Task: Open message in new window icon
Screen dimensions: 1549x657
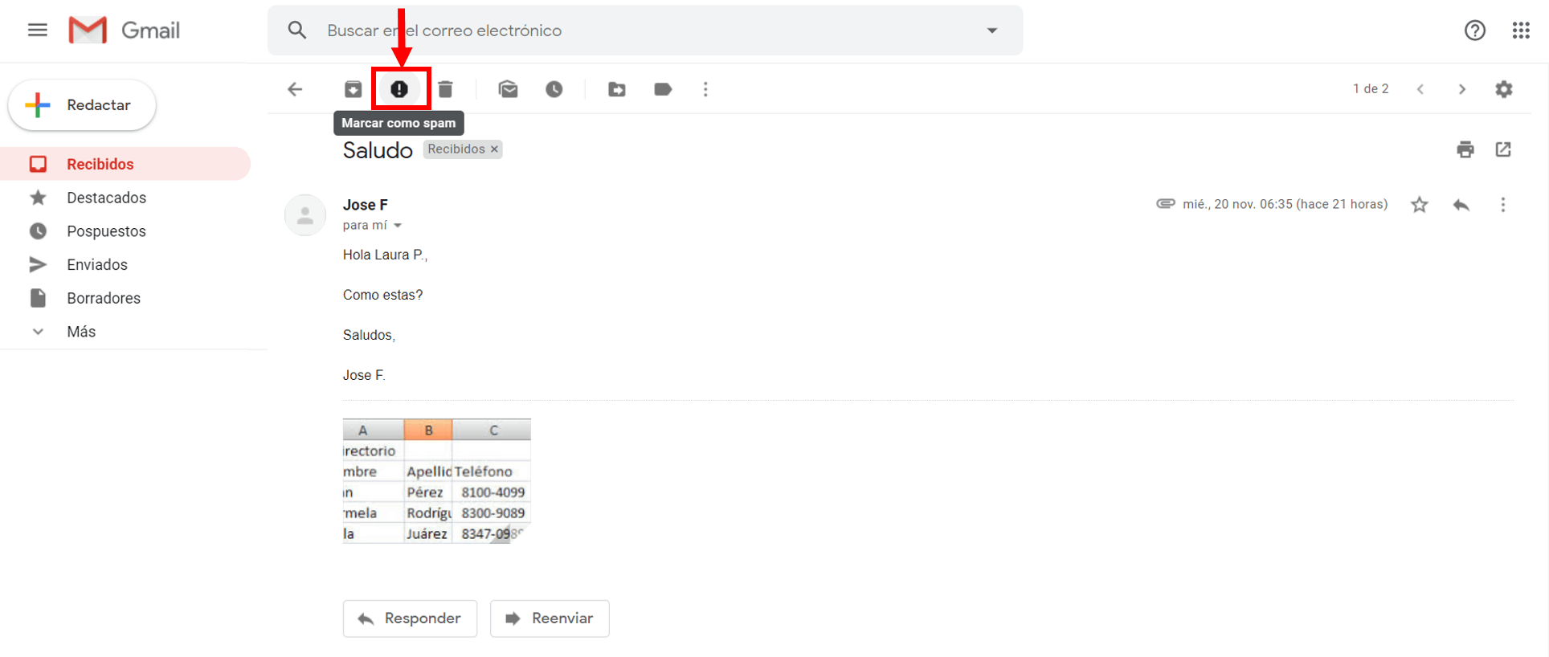Action: [1503, 149]
